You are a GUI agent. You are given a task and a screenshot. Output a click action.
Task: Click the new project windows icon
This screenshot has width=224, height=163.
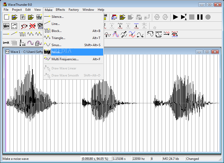click(114, 17)
